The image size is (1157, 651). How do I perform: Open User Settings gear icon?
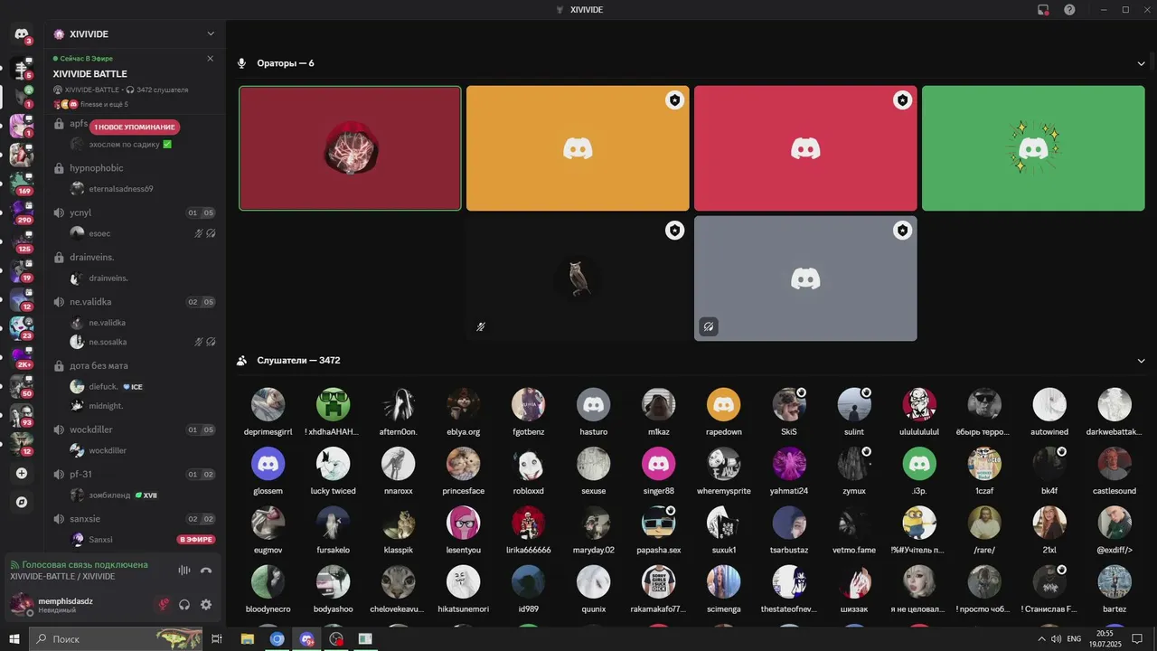(206, 605)
